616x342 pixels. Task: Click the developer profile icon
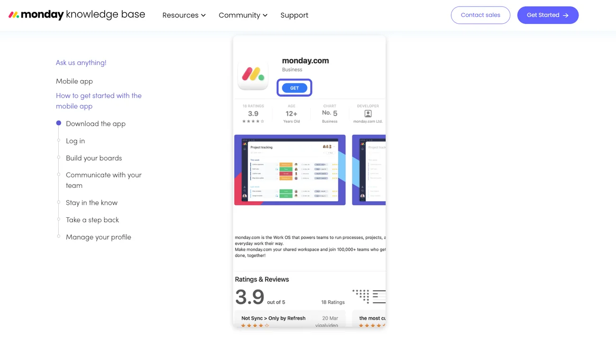click(368, 114)
